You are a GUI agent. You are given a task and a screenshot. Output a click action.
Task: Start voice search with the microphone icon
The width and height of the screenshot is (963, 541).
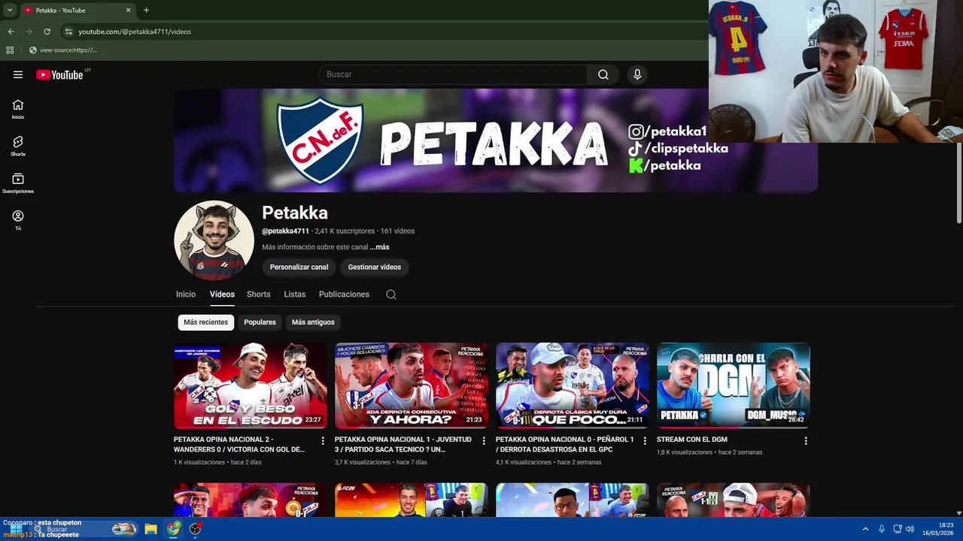click(x=637, y=74)
